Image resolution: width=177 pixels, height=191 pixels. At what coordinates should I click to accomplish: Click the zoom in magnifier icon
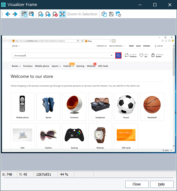(41, 14)
